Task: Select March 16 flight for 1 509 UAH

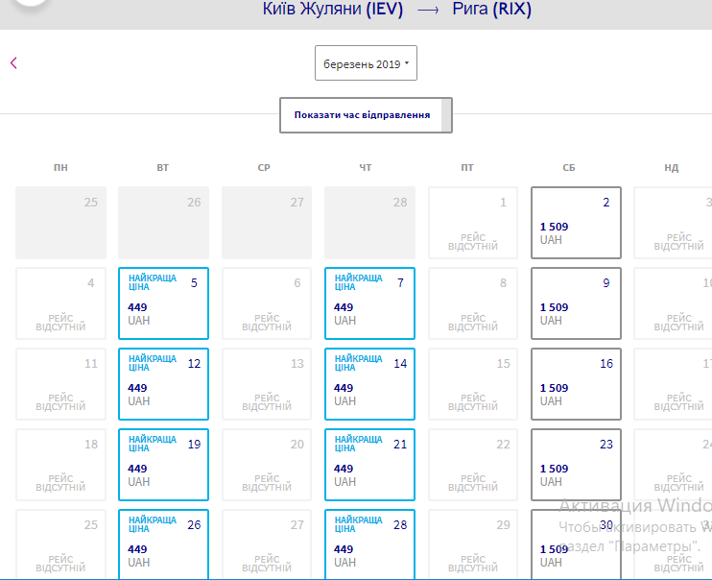Action: [x=576, y=384]
